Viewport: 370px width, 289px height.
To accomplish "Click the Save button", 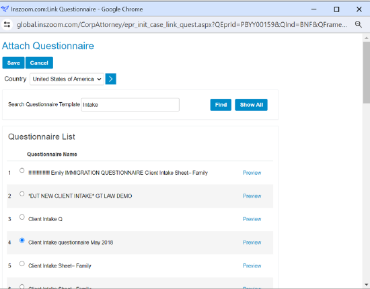I will [13, 63].
